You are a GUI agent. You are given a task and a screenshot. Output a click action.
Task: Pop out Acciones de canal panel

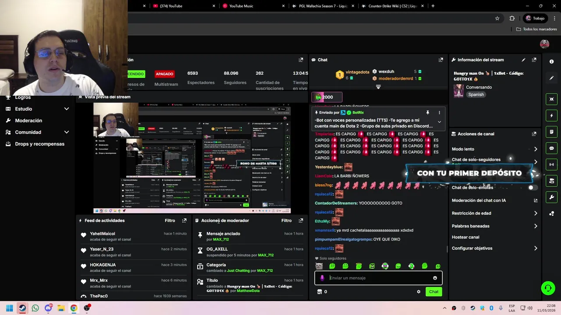click(x=534, y=134)
